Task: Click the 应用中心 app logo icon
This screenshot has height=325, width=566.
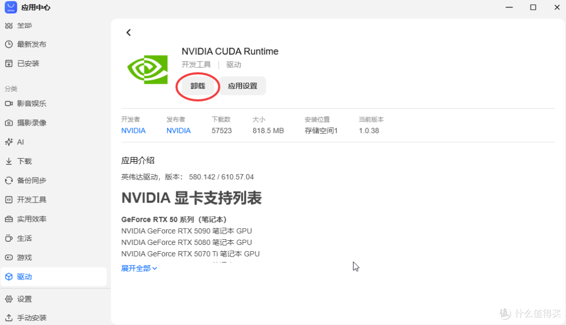Action: 11,7
